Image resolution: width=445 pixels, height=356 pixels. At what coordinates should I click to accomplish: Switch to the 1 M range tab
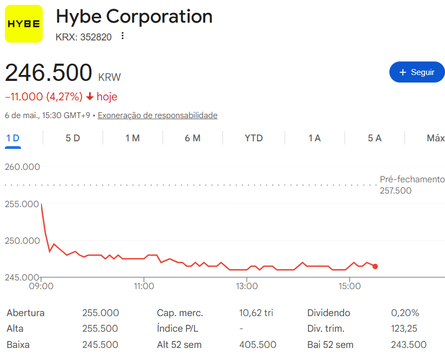132,138
